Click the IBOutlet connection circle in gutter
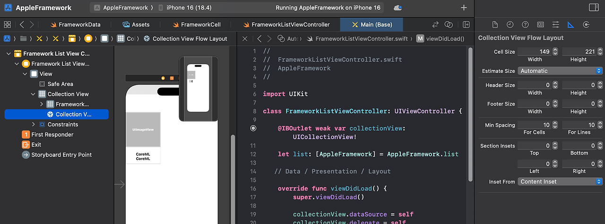 253,128
